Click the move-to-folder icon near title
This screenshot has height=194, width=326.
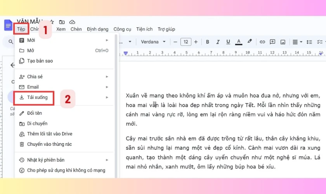[62, 22]
